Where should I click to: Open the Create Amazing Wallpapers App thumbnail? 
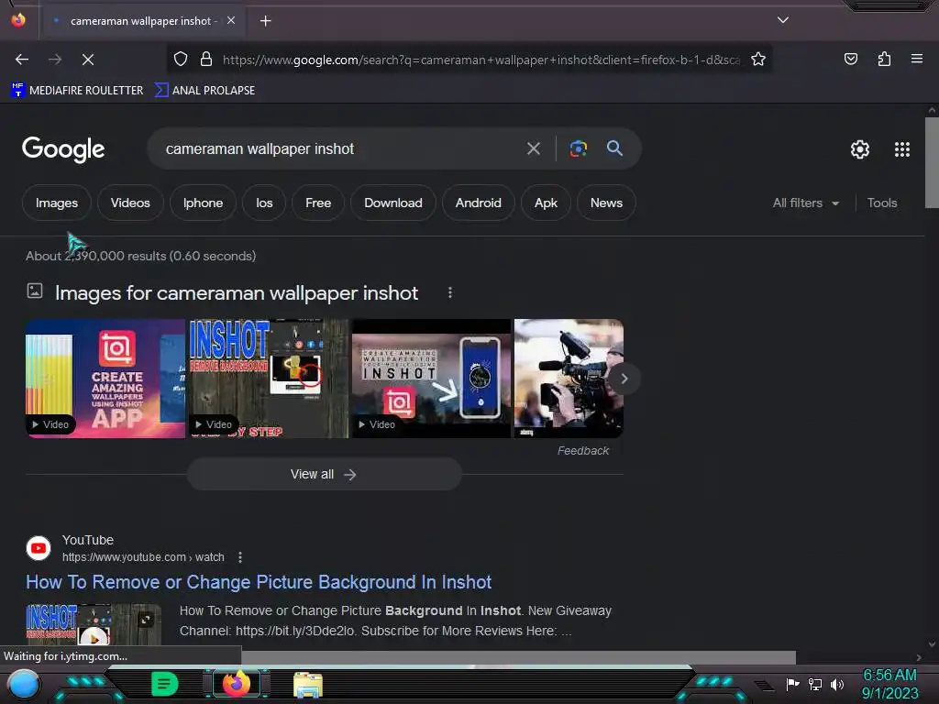click(105, 379)
